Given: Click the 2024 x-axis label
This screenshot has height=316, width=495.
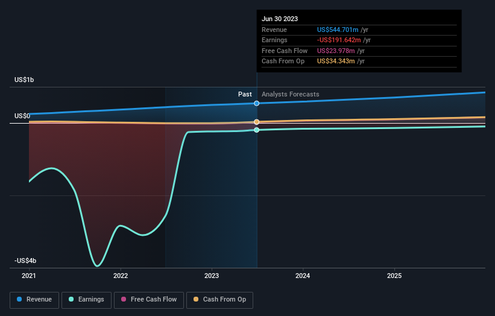Looking at the screenshot, I should click(303, 276).
